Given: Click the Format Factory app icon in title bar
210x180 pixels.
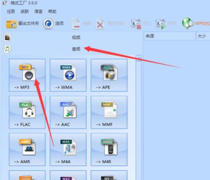Looking at the screenshot, I should coord(5,3).
